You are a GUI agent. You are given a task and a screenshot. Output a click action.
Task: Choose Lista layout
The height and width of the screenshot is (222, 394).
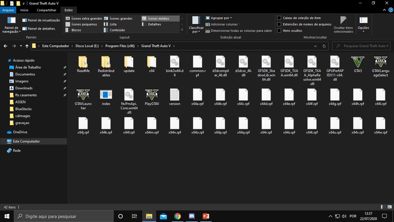[110, 24]
